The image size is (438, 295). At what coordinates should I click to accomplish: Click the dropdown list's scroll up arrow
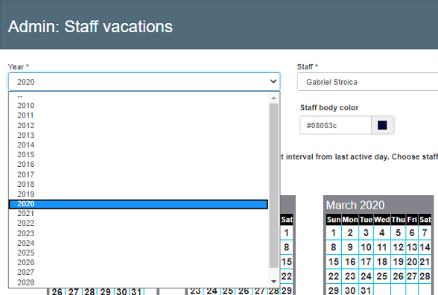point(274,98)
